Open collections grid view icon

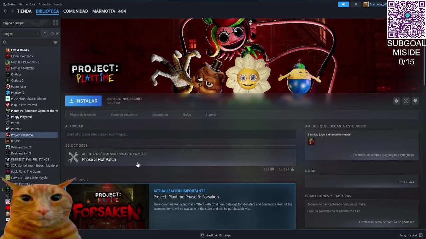pyautogui.click(x=55, y=23)
